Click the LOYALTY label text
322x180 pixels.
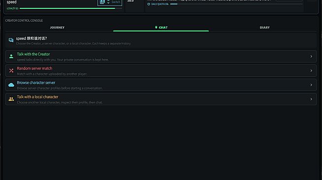point(12,8)
